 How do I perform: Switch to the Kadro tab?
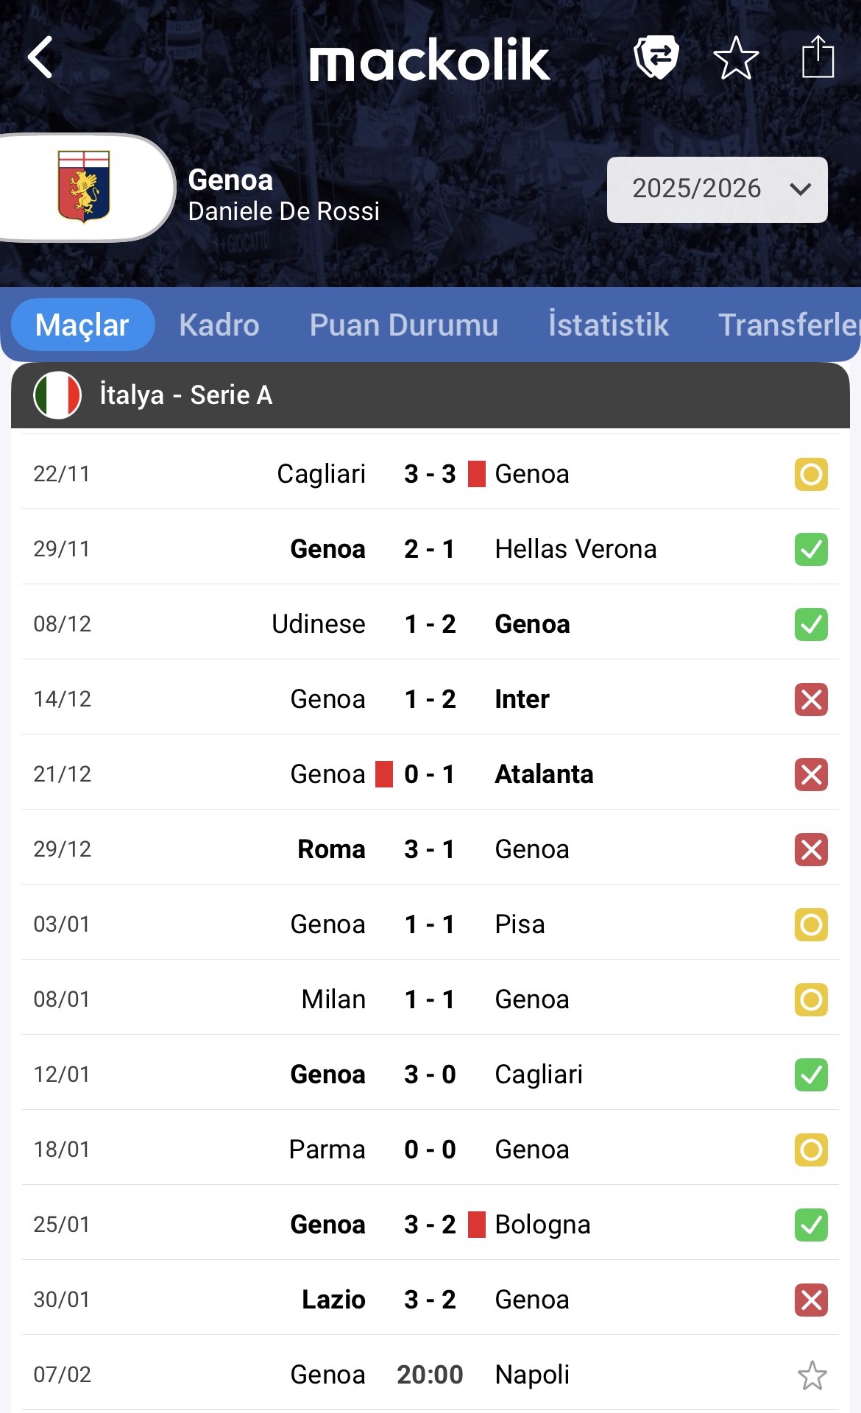[x=219, y=325]
